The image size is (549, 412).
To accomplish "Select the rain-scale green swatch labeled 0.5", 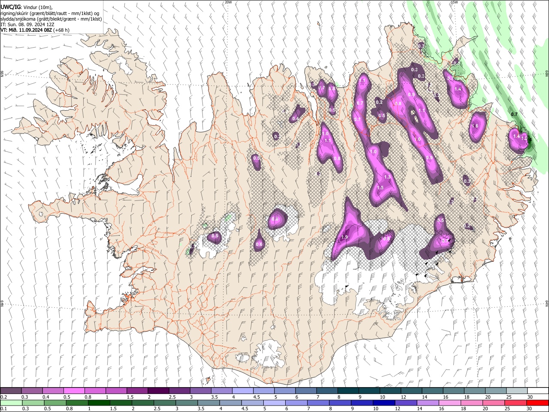I will (x=55, y=403).
